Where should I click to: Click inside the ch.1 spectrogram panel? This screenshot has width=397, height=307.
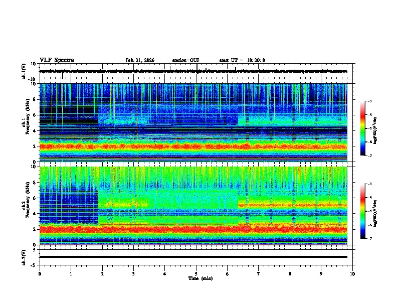[193, 122]
